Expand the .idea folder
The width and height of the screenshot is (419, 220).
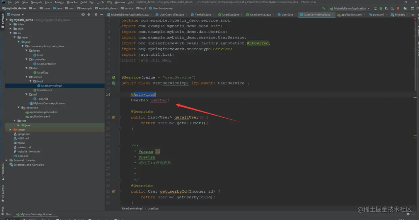tap(11, 24)
